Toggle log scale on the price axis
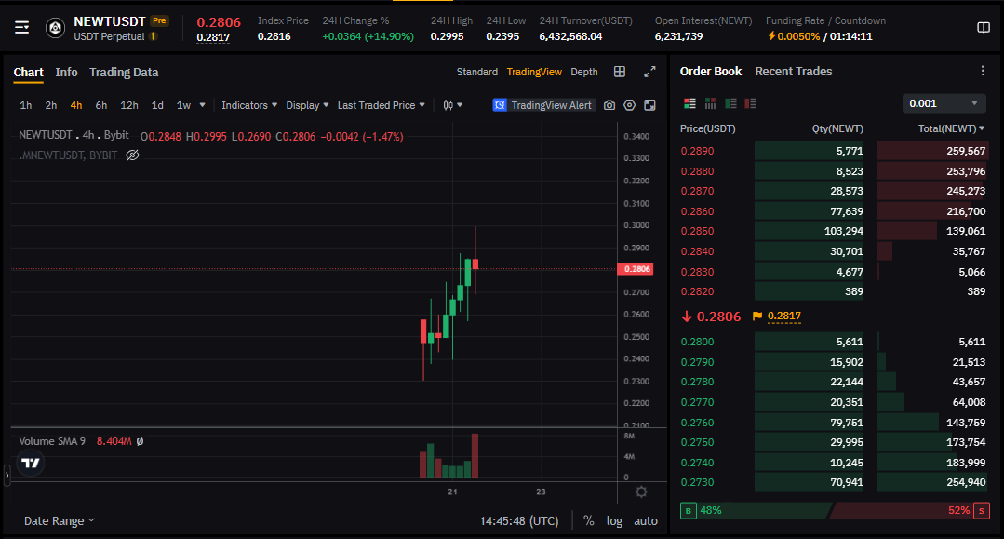 [x=614, y=520]
